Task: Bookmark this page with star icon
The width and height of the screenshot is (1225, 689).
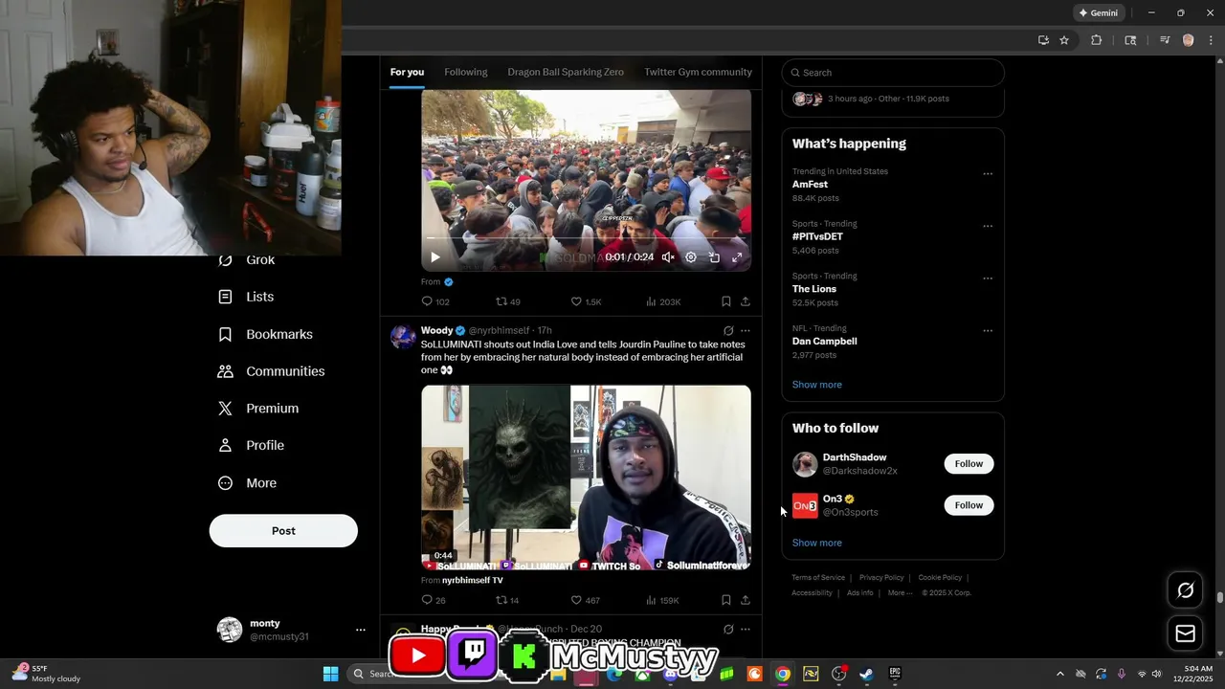Action: [1064, 40]
